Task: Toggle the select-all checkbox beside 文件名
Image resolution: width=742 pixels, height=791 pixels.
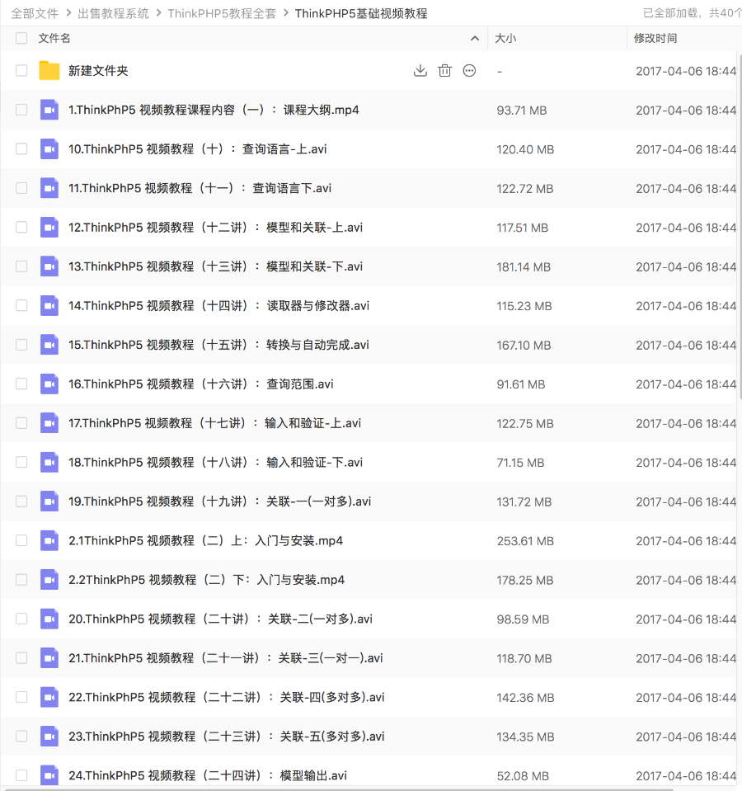Action: click(21, 38)
